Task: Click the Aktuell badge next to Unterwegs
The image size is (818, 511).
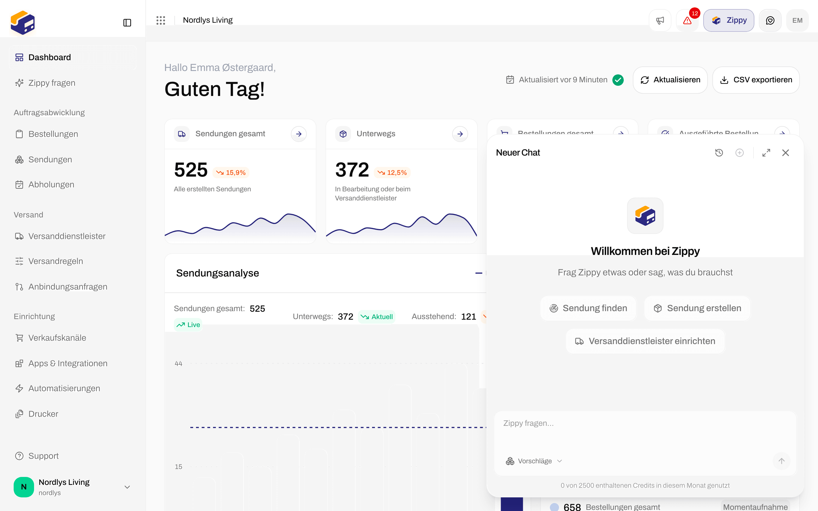Action: tap(377, 317)
